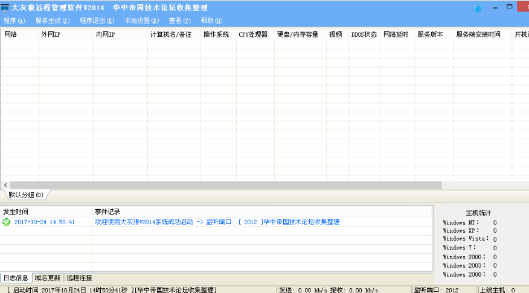Open the 帮助(H) menu
This screenshot has height=293, width=529.
(x=211, y=20)
